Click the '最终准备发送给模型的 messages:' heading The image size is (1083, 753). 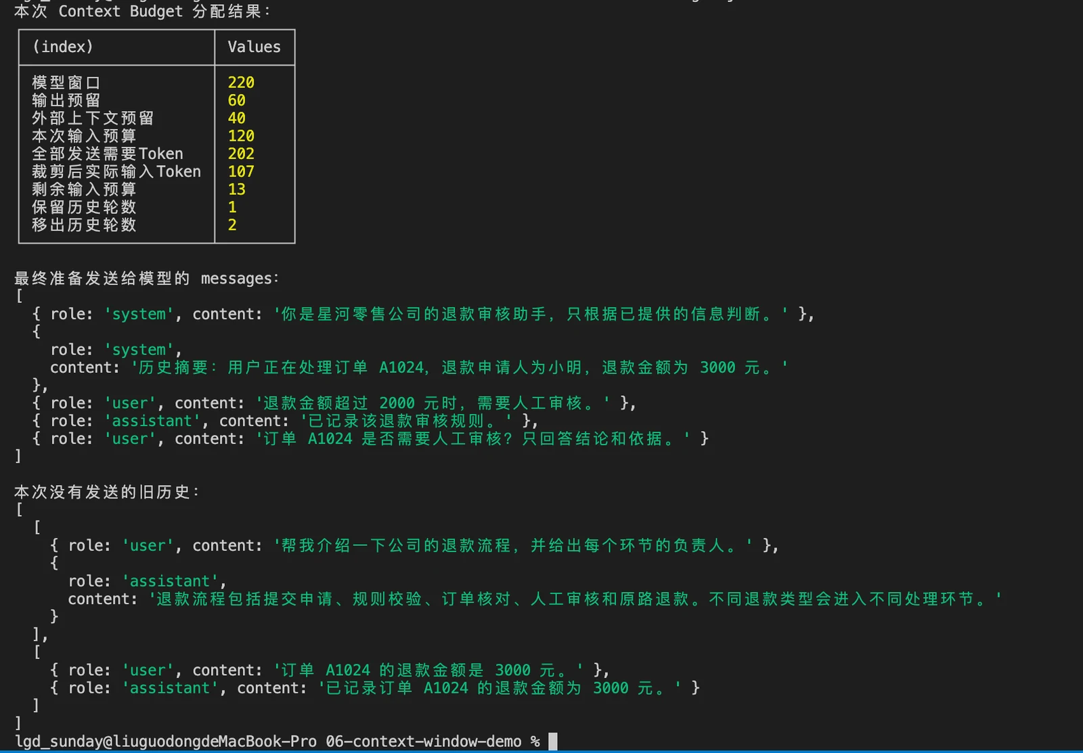pyautogui.click(x=146, y=278)
